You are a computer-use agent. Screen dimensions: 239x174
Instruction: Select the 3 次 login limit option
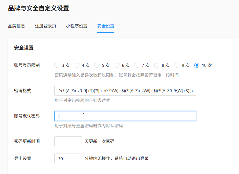(x=57, y=65)
